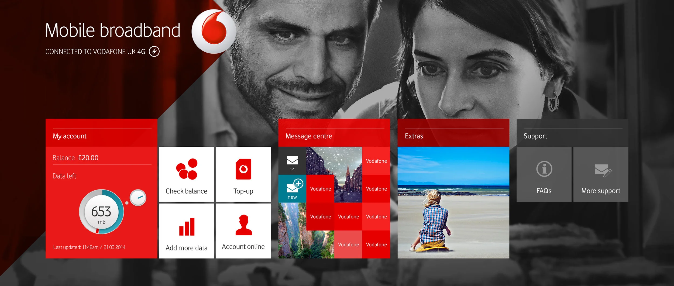Select the My account header
The image size is (674, 286).
(101, 133)
